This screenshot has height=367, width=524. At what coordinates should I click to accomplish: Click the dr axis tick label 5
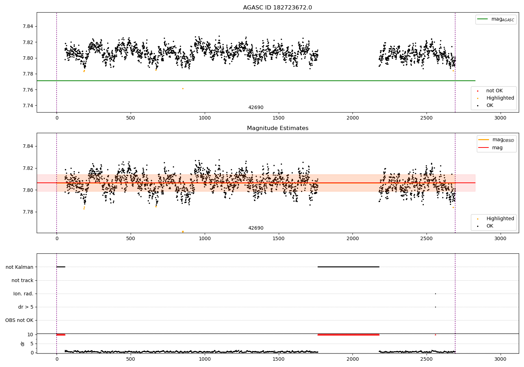click(32, 344)
